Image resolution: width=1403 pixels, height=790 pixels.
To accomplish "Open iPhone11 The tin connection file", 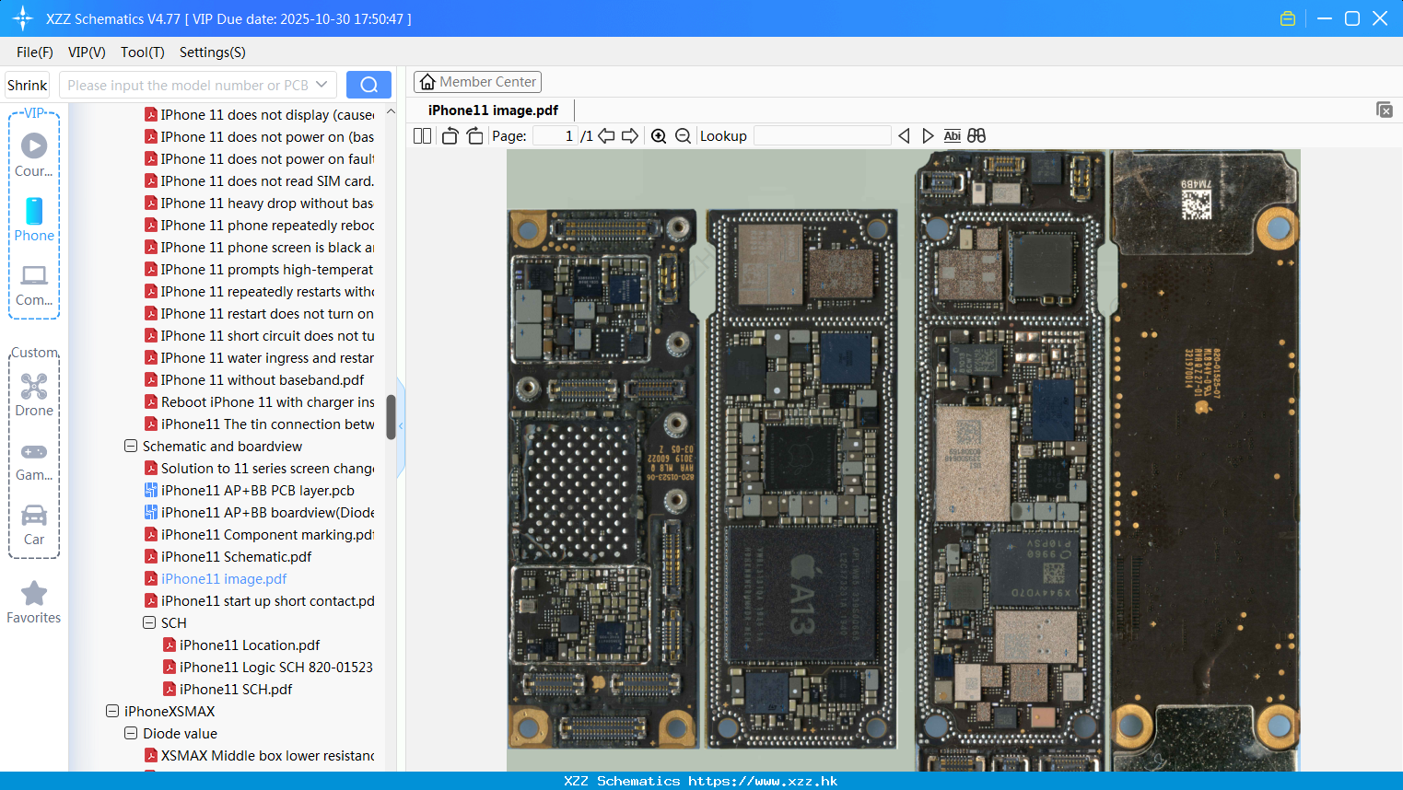I will (267, 424).
